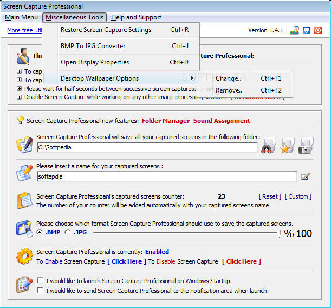Click the blue list icon in the top right
Viewport: 331px width, 308px height.
click(306, 30)
